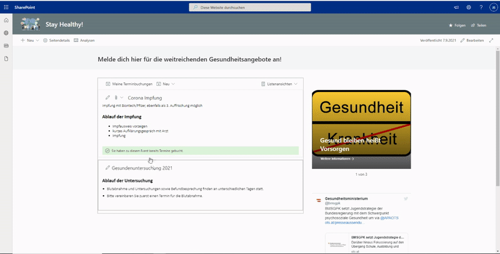Click the scrollbar down arrow
Image resolution: width=500 pixels, height=254 pixels.
(x=497, y=251)
